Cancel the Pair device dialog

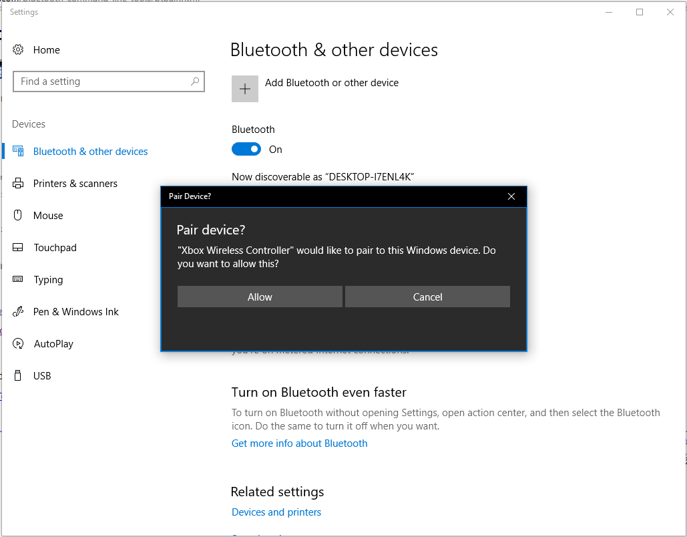[427, 297]
